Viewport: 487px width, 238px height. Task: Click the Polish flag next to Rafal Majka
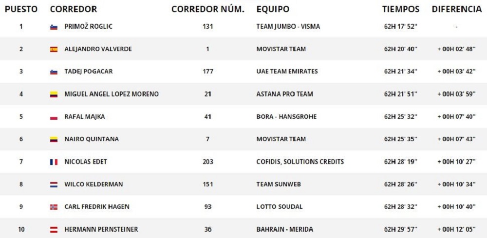coord(54,117)
